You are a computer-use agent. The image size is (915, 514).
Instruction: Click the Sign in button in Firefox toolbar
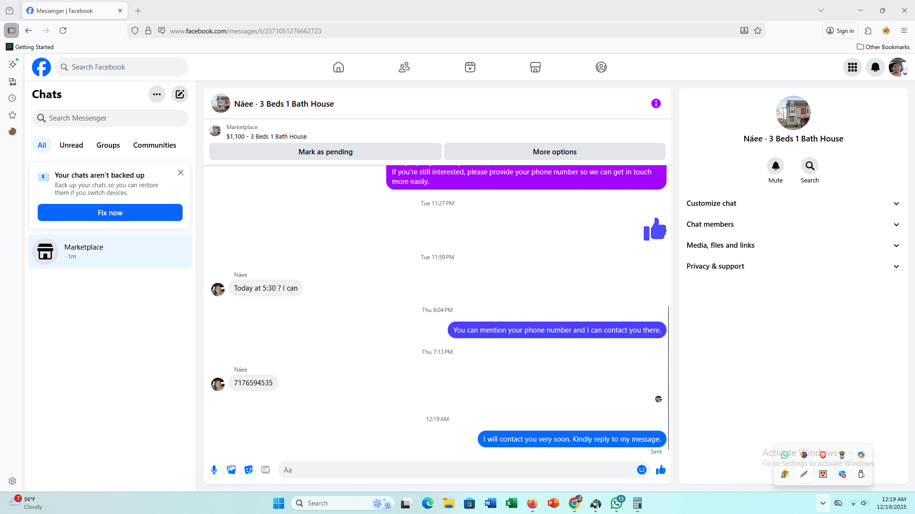tap(840, 30)
